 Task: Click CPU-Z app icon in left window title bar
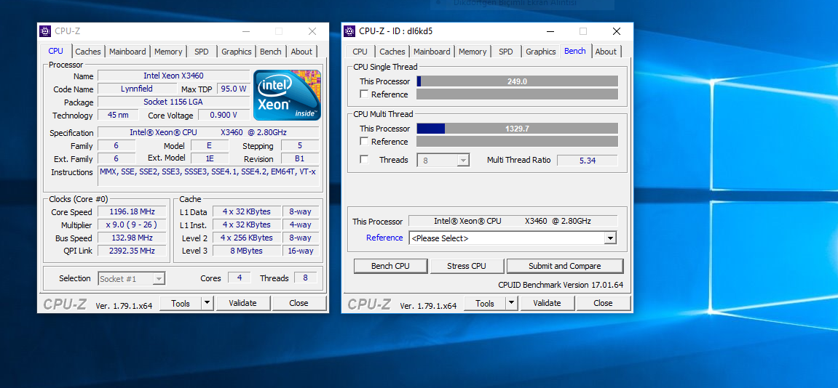point(45,31)
